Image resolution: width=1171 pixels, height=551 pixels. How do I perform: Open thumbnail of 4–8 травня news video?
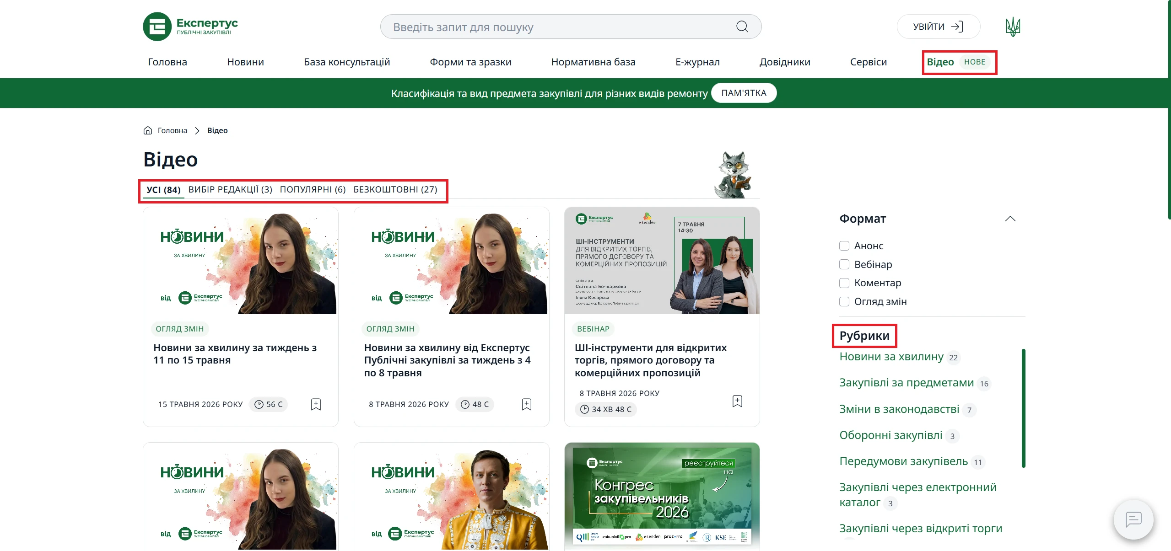[451, 261]
